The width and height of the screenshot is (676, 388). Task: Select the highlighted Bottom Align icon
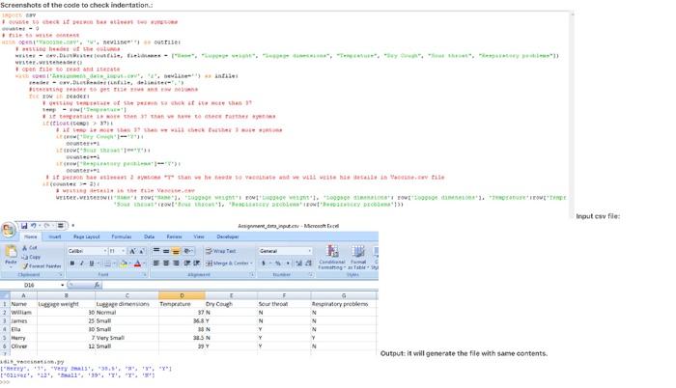click(x=176, y=251)
